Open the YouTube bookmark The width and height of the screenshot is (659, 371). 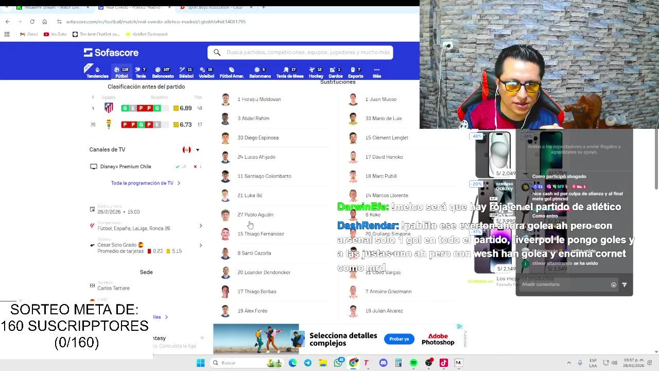(55, 34)
